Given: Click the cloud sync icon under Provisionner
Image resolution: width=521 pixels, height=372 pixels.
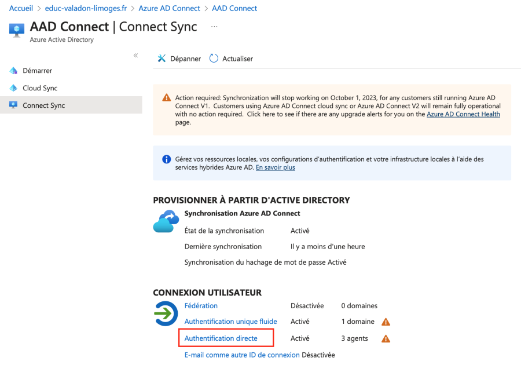Looking at the screenshot, I should point(166,221).
